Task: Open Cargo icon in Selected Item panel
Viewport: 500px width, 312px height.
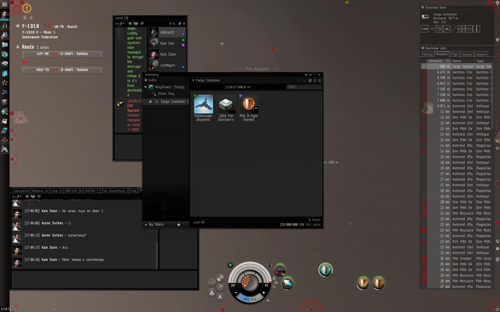Action: [x=439, y=29]
